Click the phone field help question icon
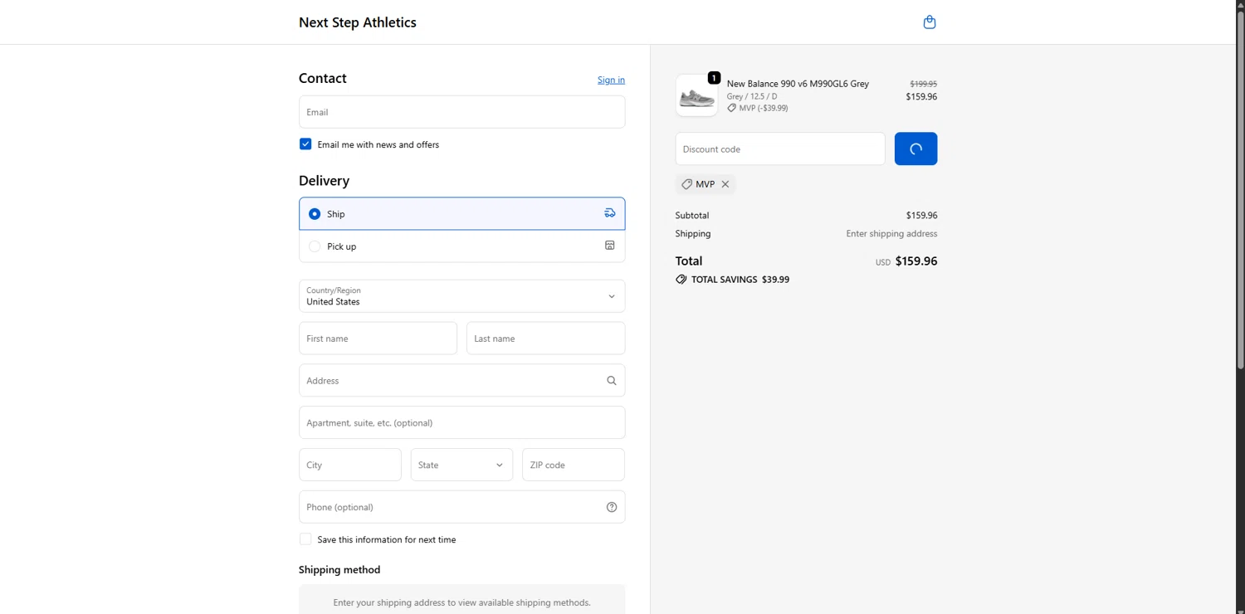 coord(612,507)
